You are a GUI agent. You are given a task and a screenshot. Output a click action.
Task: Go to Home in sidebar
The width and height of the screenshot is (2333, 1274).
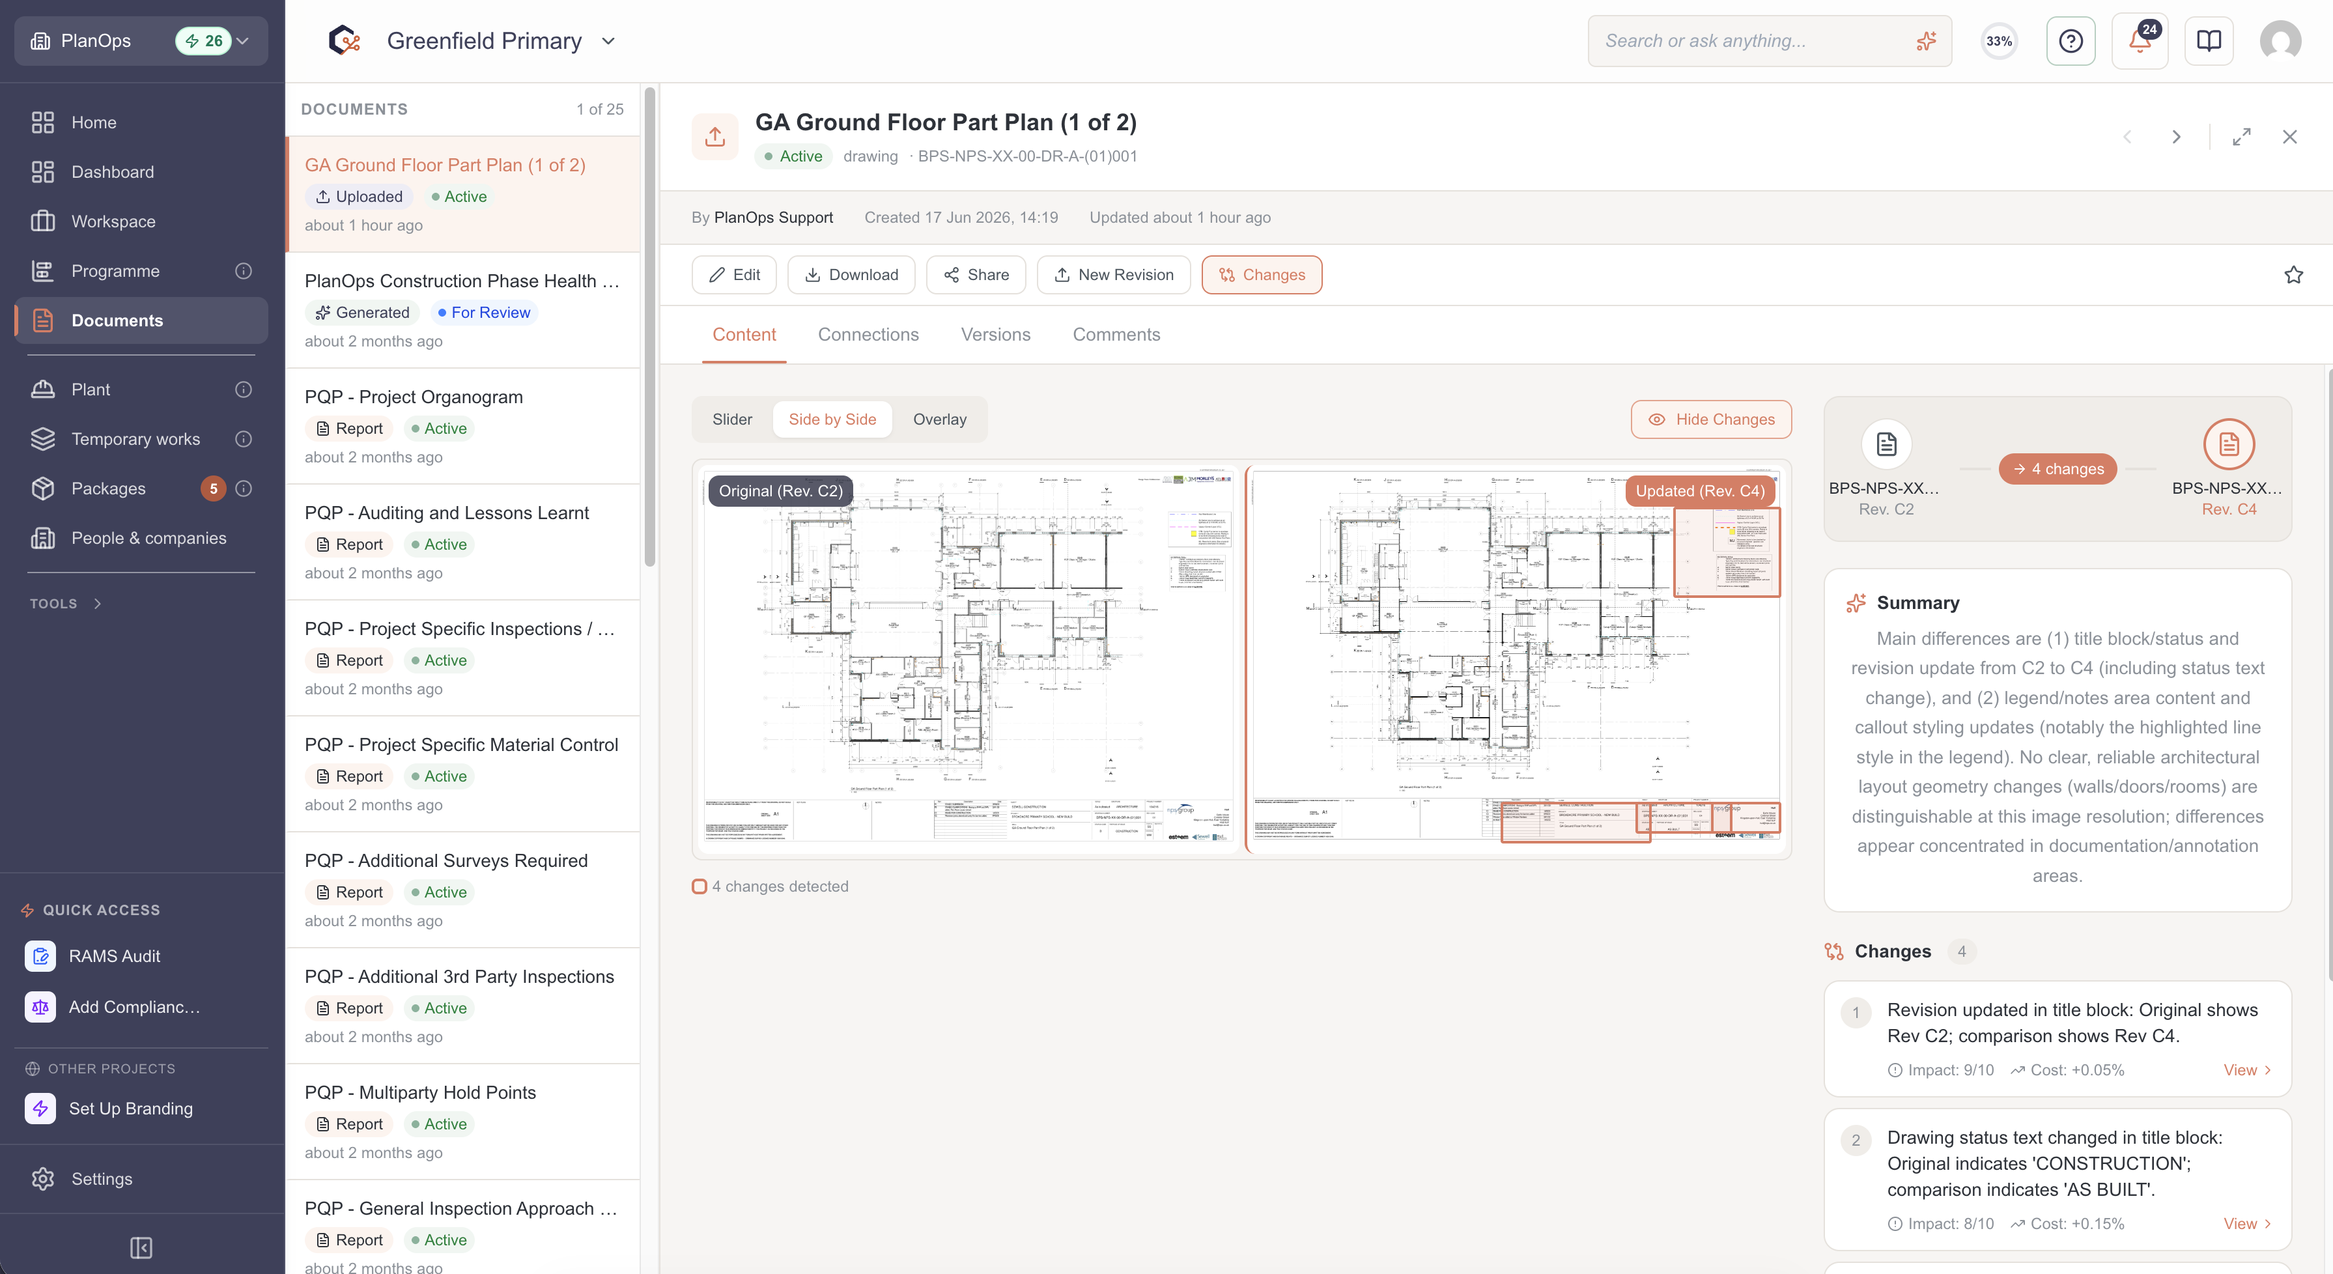coord(141,122)
